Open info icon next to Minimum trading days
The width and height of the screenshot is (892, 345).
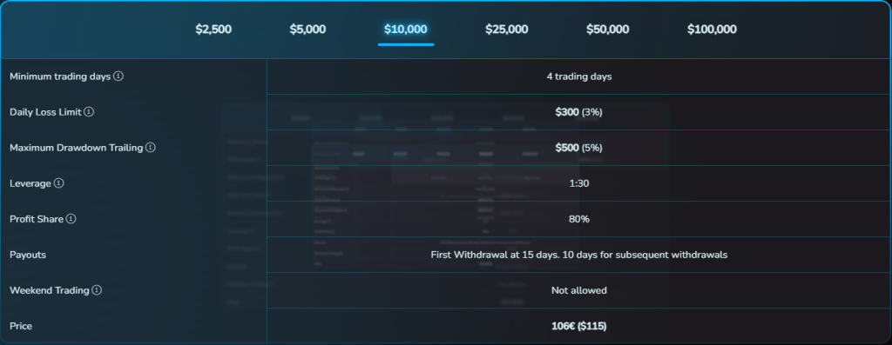tap(118, 76)
